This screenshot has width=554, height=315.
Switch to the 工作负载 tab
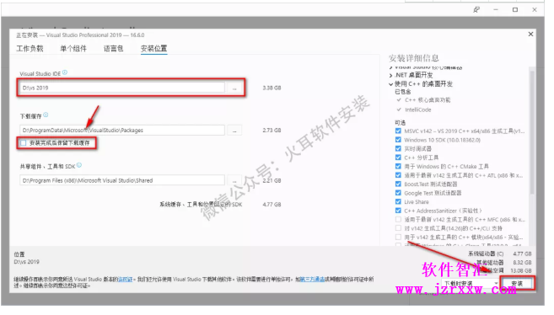[30, 48]
